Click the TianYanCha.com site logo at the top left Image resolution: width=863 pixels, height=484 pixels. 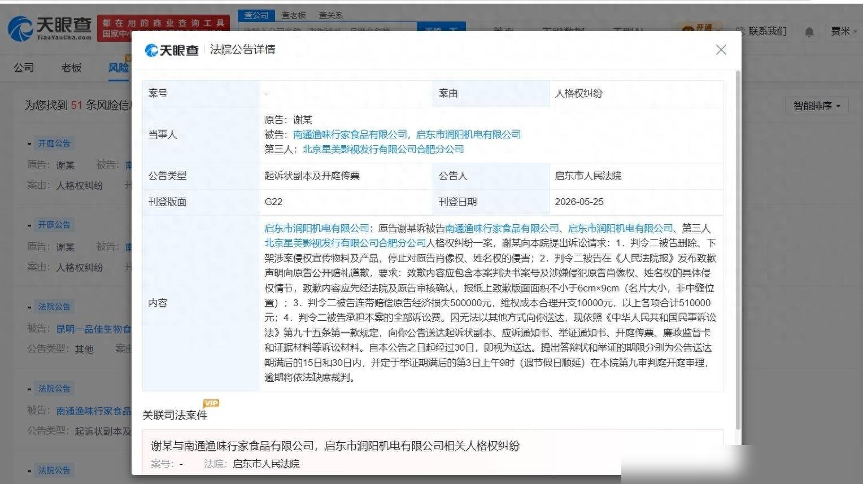click(x=50, y=28)
